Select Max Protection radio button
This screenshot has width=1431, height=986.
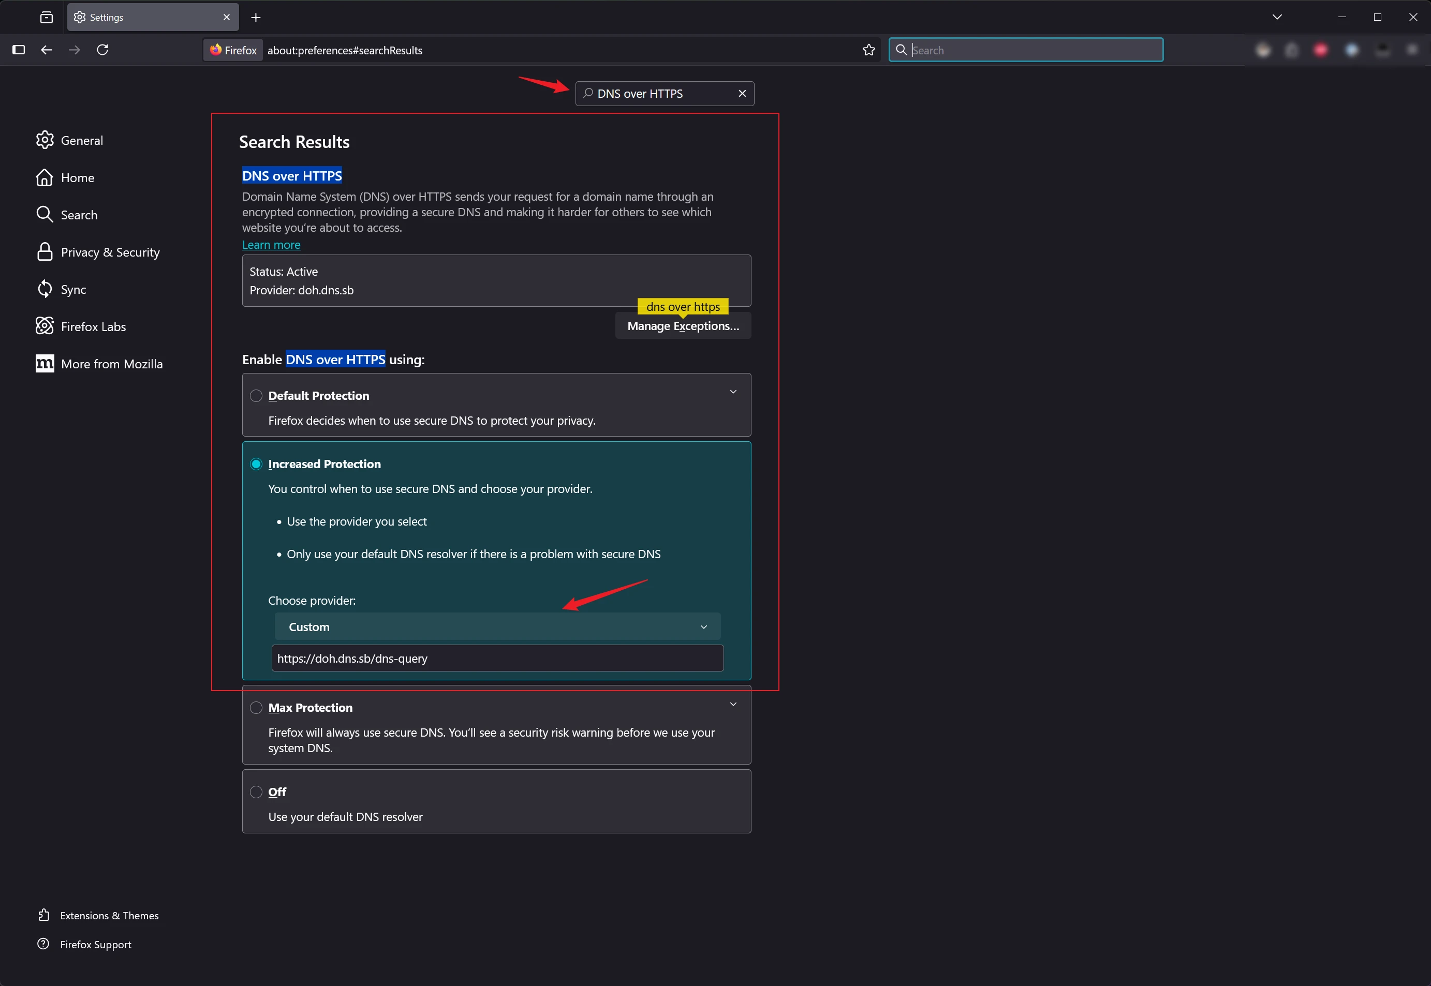[256, 708]
